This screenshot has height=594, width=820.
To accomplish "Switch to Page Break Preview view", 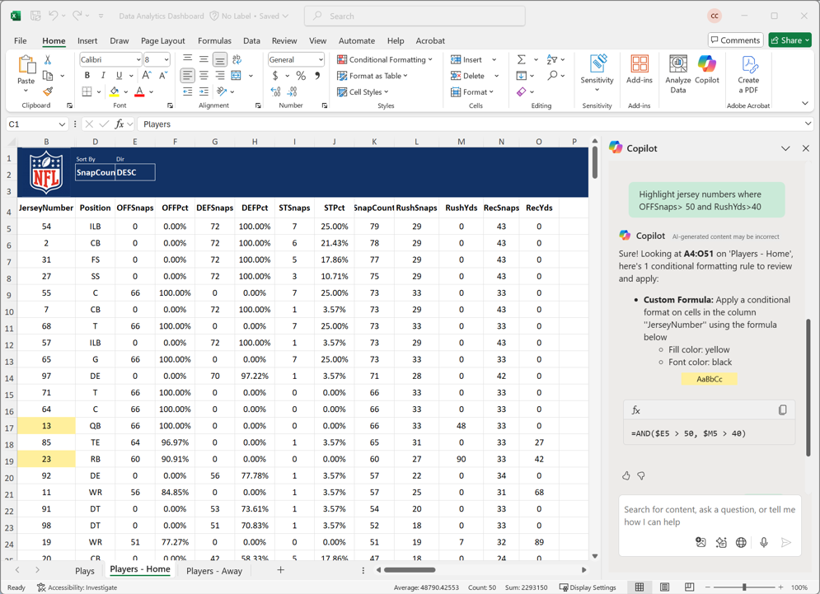I will pos(689,587).
